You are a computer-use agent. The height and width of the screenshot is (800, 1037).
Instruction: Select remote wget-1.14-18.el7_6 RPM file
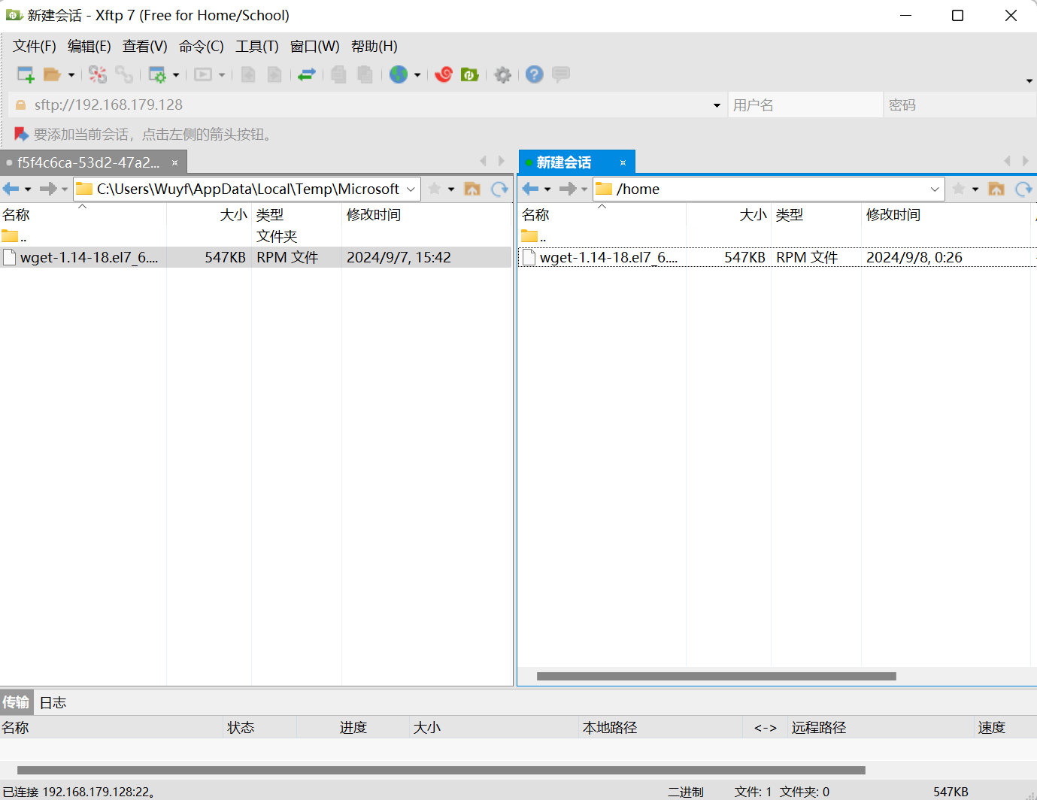778,257
